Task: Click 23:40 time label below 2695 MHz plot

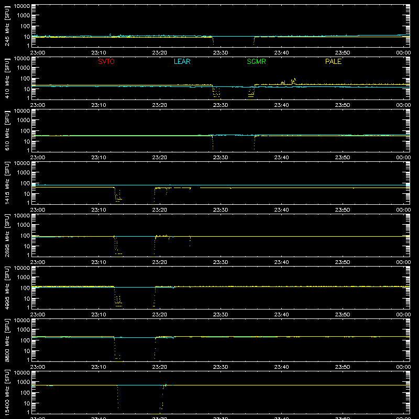Action: (281, 262)
